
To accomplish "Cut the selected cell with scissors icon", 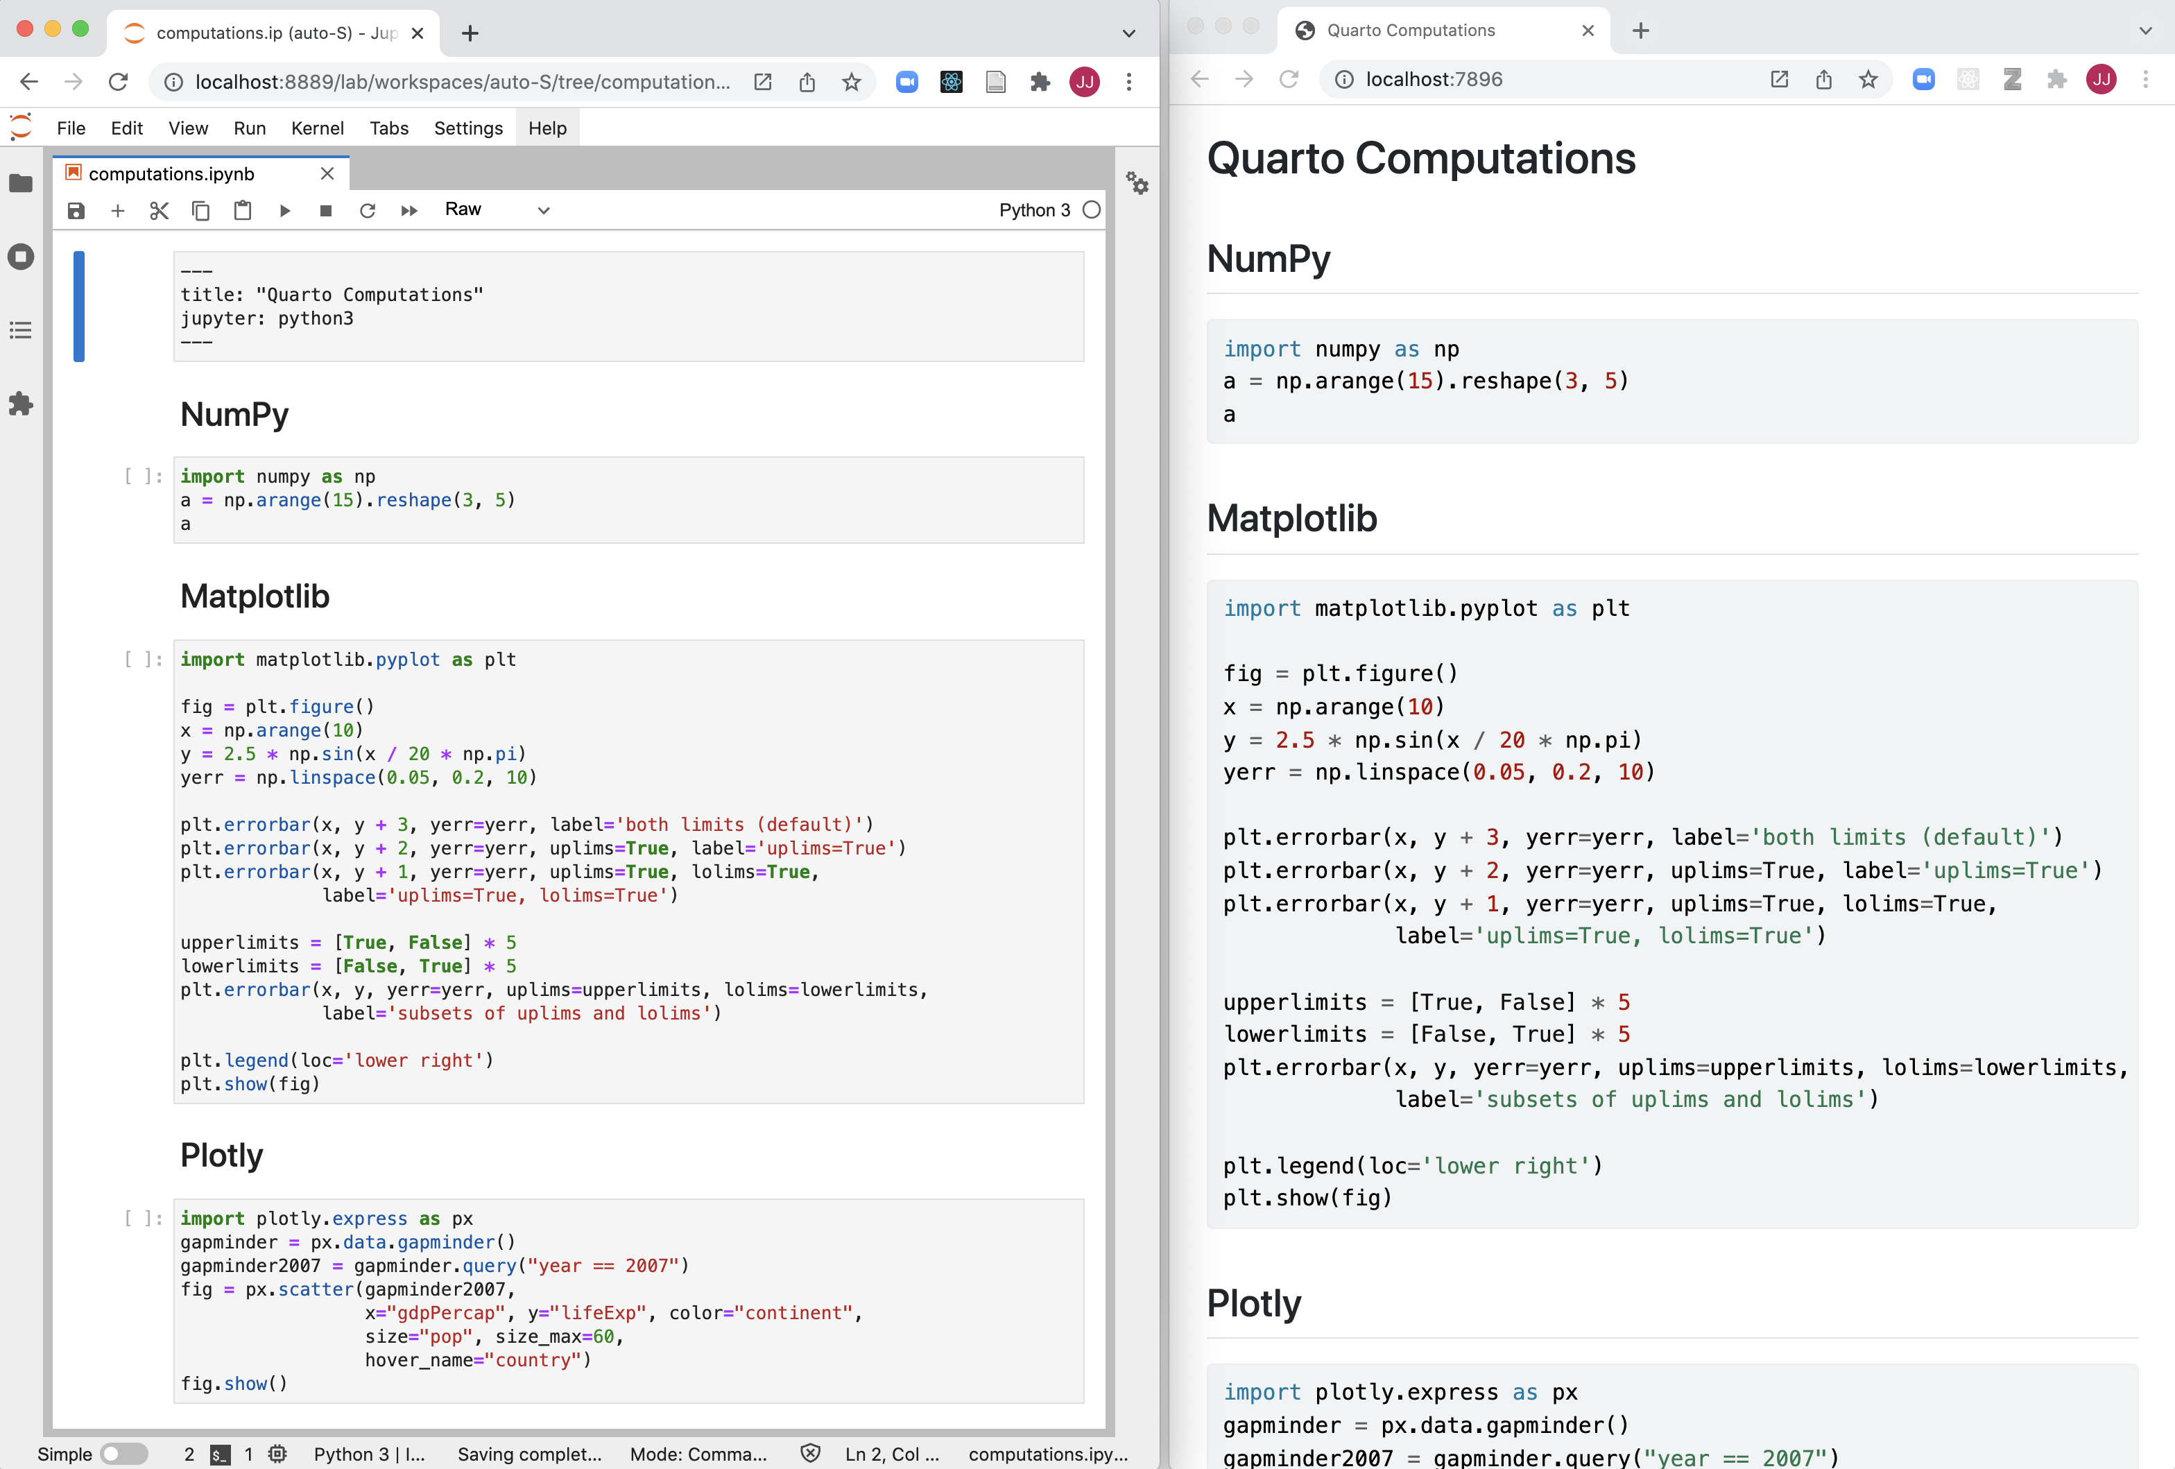I will [x=158, y=211].
